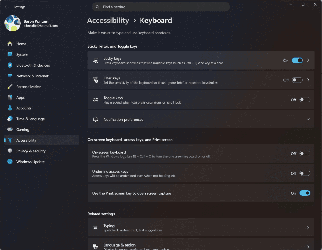Click the Toggle keys speaker icon
The height and width of the screenshot is (250, 322).
click(95, 100)
